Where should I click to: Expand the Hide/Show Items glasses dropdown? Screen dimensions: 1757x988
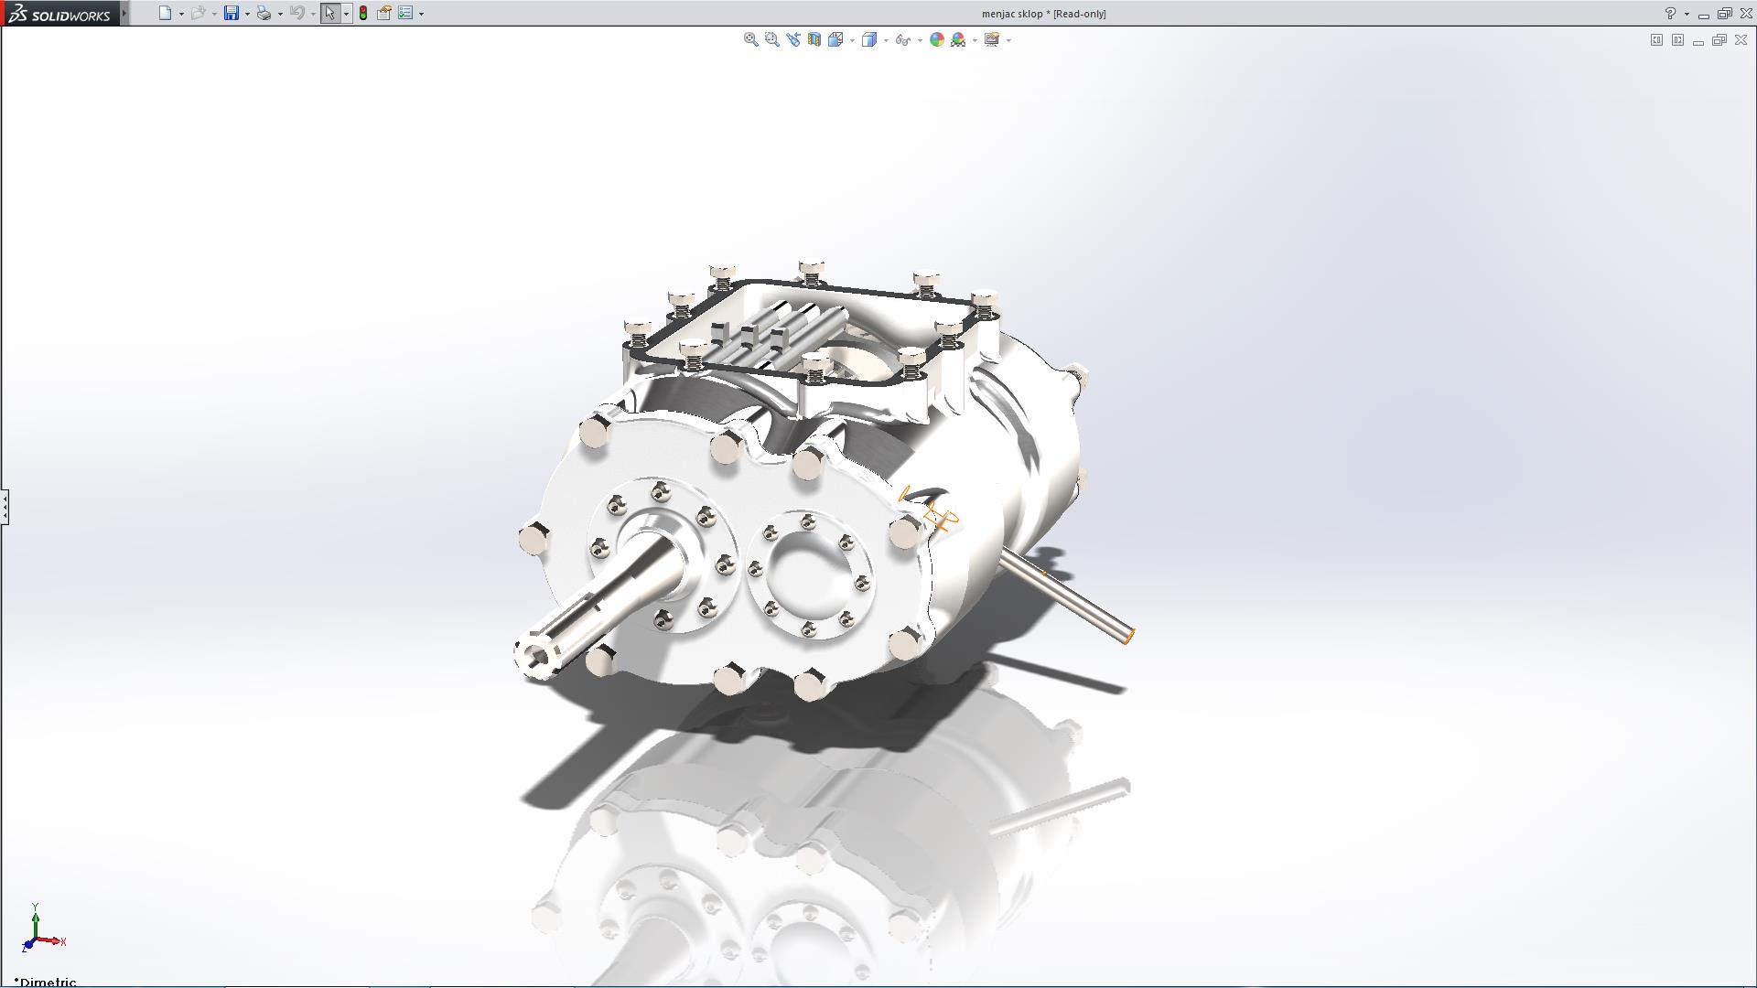919,40
